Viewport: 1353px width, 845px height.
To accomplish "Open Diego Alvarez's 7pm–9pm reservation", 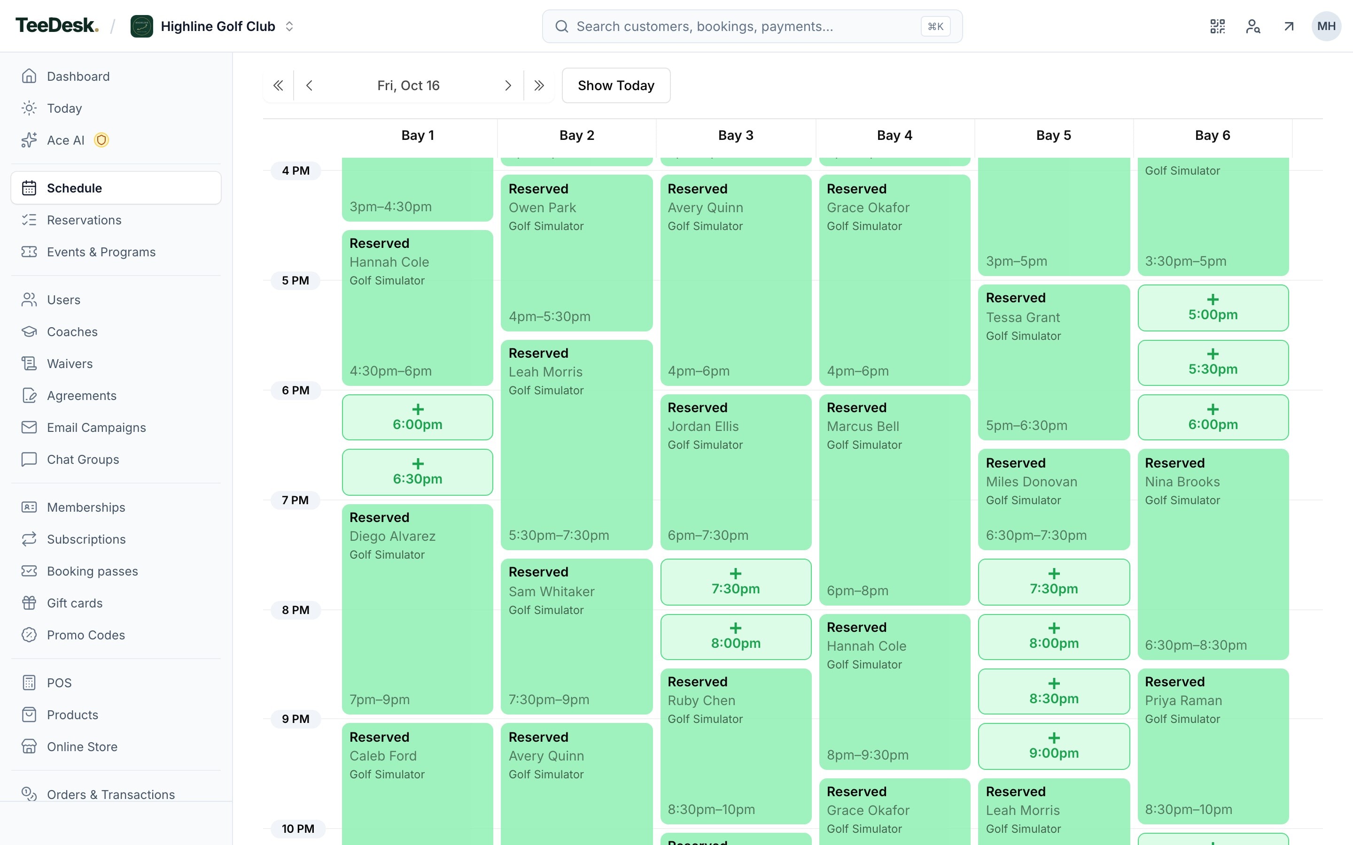I will tap(417, 609).
